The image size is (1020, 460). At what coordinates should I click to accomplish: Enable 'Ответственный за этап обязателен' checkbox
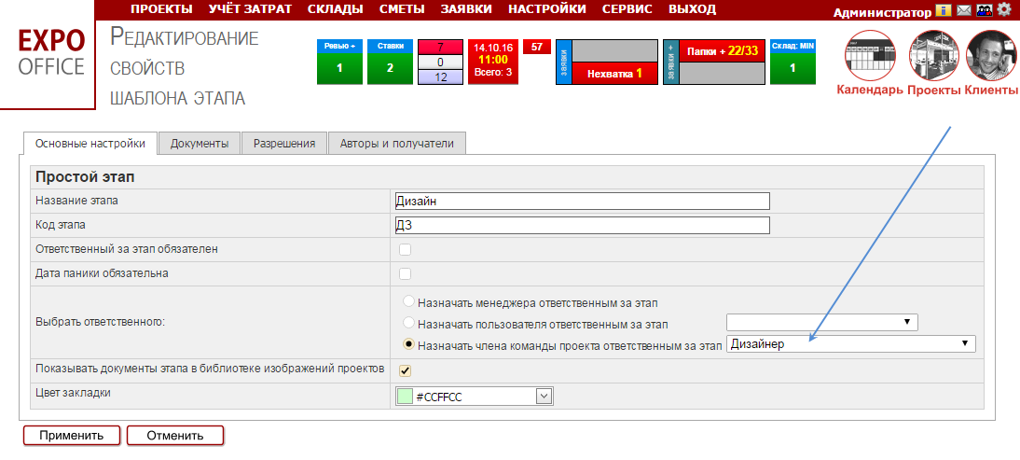(x=405, y=249)
